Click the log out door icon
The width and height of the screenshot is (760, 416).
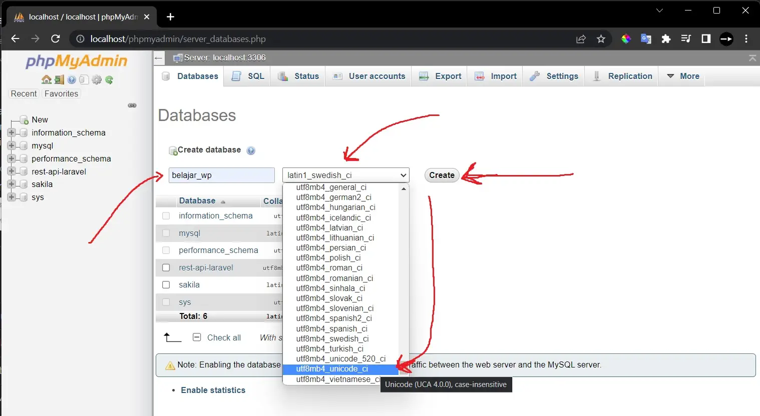pyautogui.click(x=59, y=79)
